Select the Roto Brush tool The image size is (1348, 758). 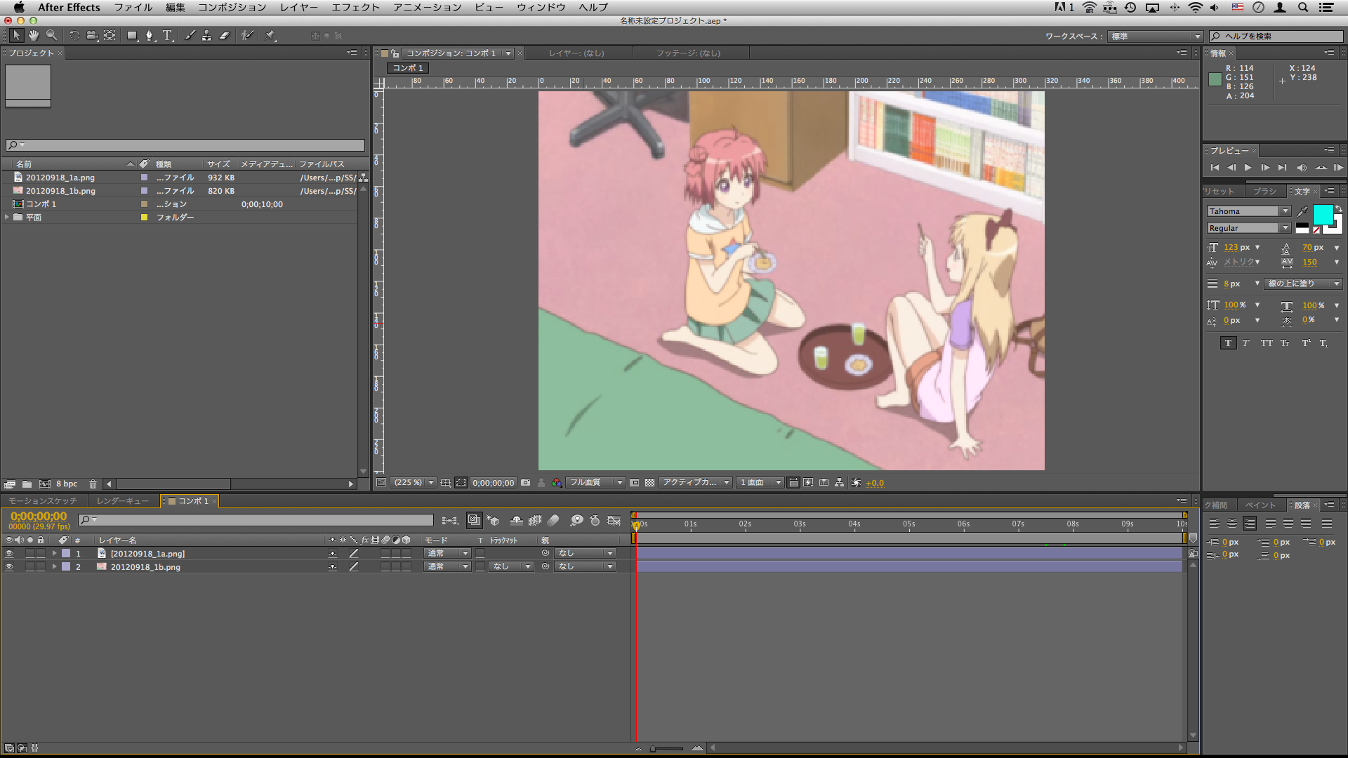pos(247,35)
